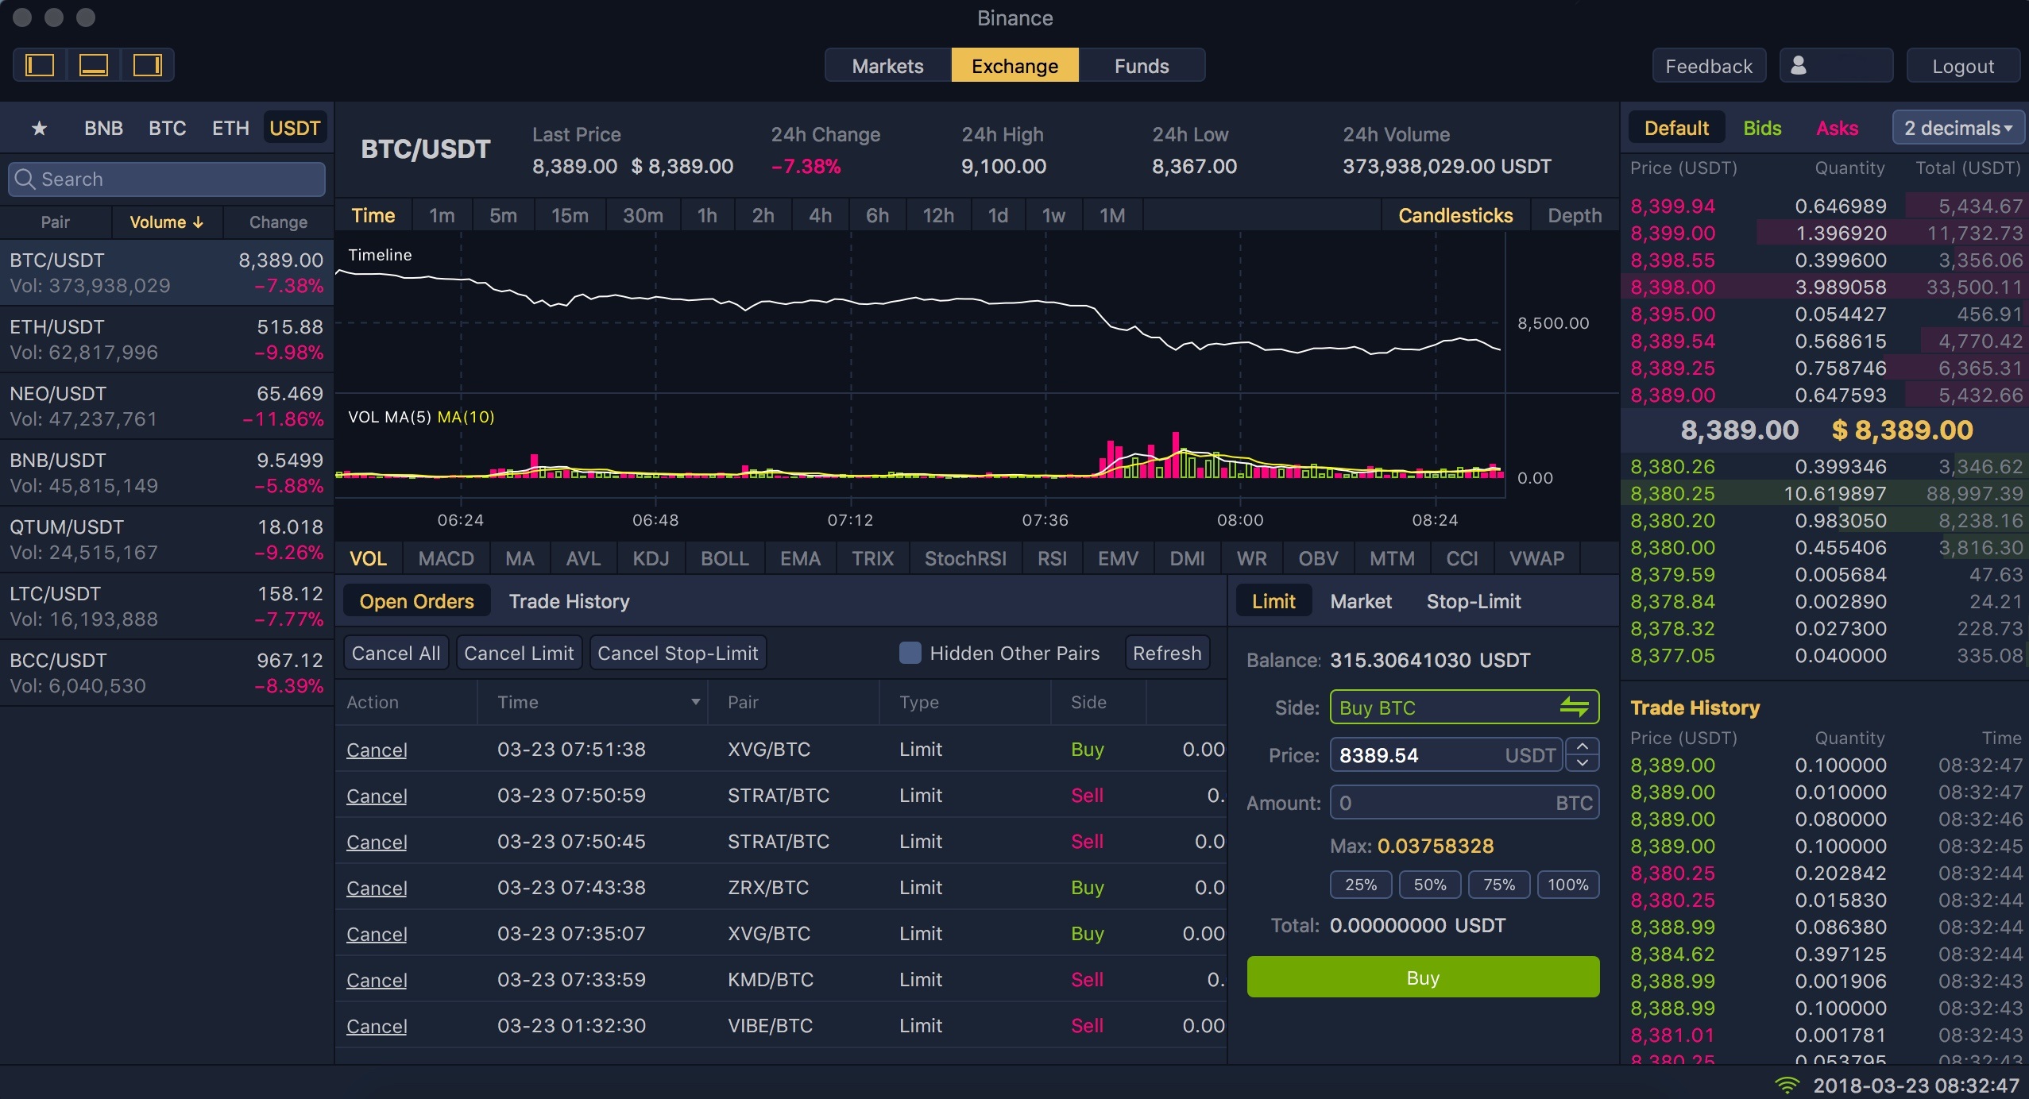The image size is (2029, 1099).
Task: Open the Buy BTC side selector
Action: point(1464,707)
